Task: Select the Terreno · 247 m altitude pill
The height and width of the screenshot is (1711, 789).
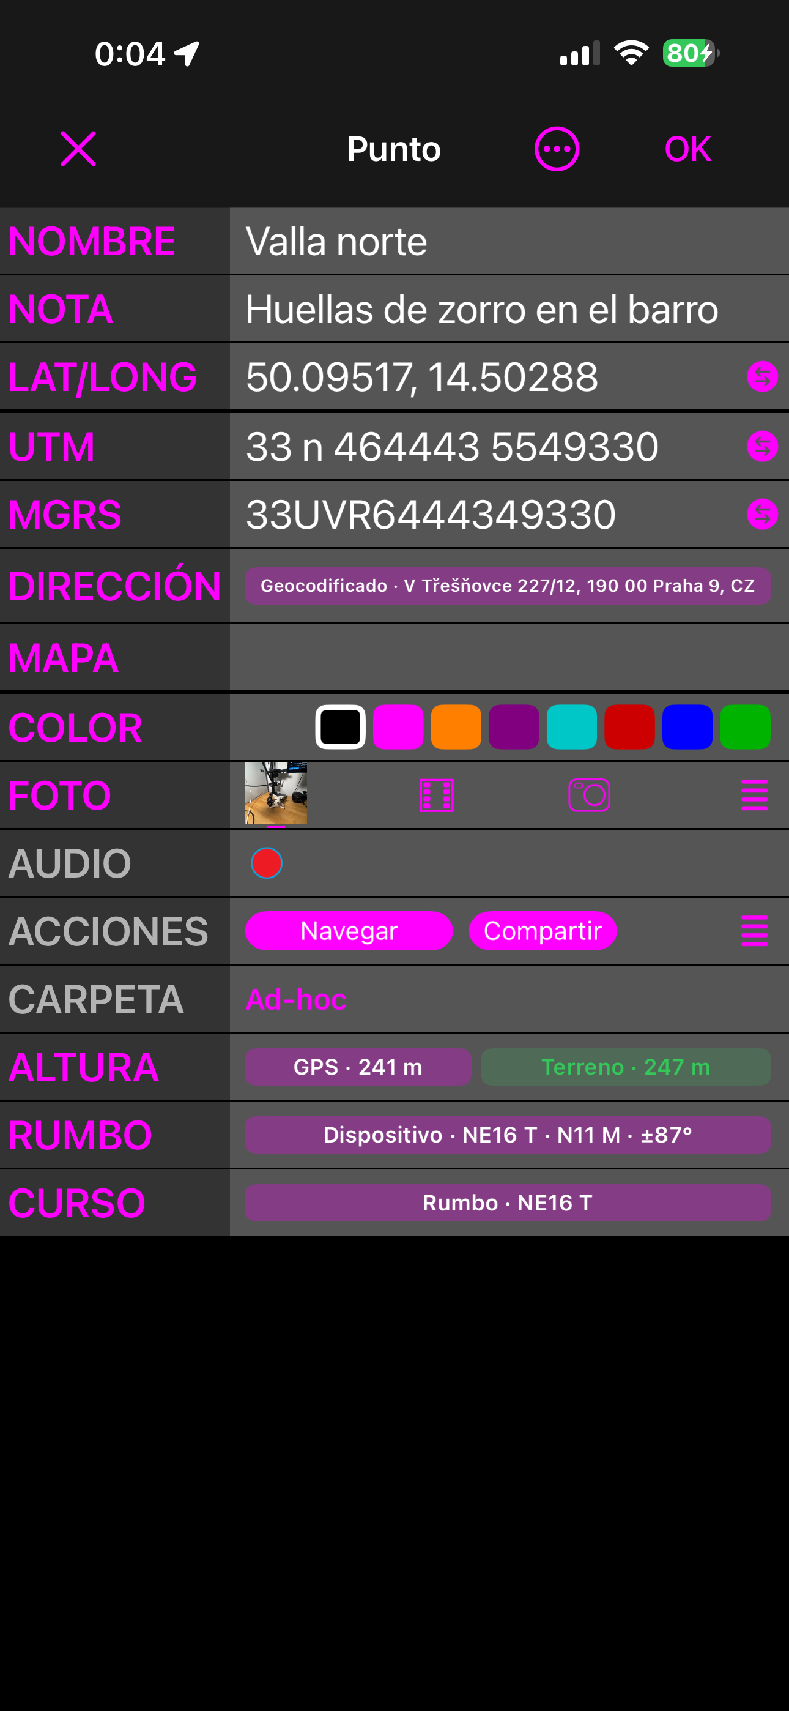Action: coord(626,1067)
